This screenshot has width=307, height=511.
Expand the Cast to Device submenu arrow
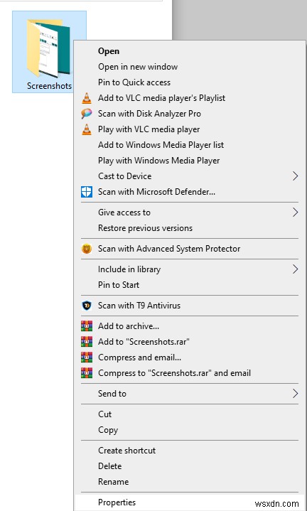[x=295, y=176]
